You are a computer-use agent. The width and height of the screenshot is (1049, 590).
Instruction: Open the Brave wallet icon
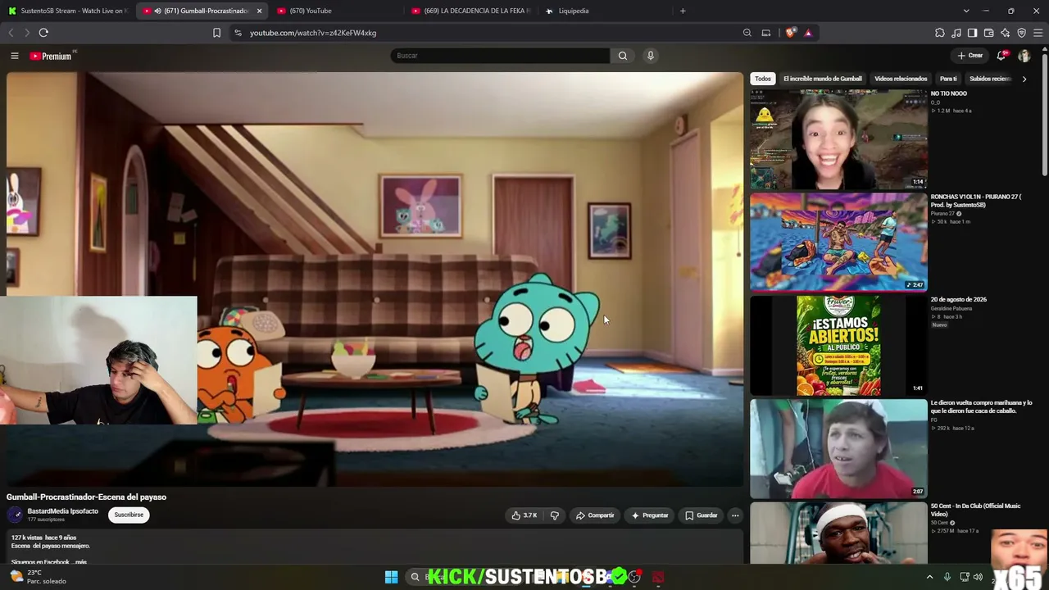coord(988,33)
